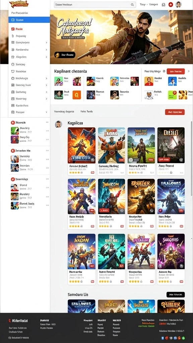Expand the fourth sidebar item's chevron
Viewport: 193px width, 343px height.
tap(46, 43)
